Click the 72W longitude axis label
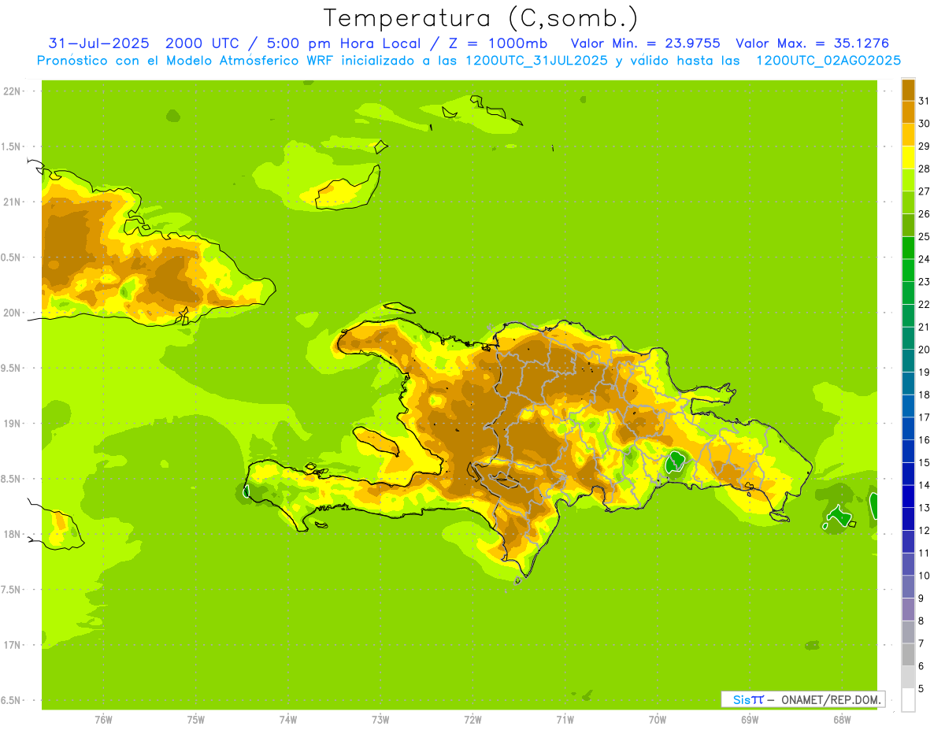Screen dimensions: 945x730 (x=472, y=719)
